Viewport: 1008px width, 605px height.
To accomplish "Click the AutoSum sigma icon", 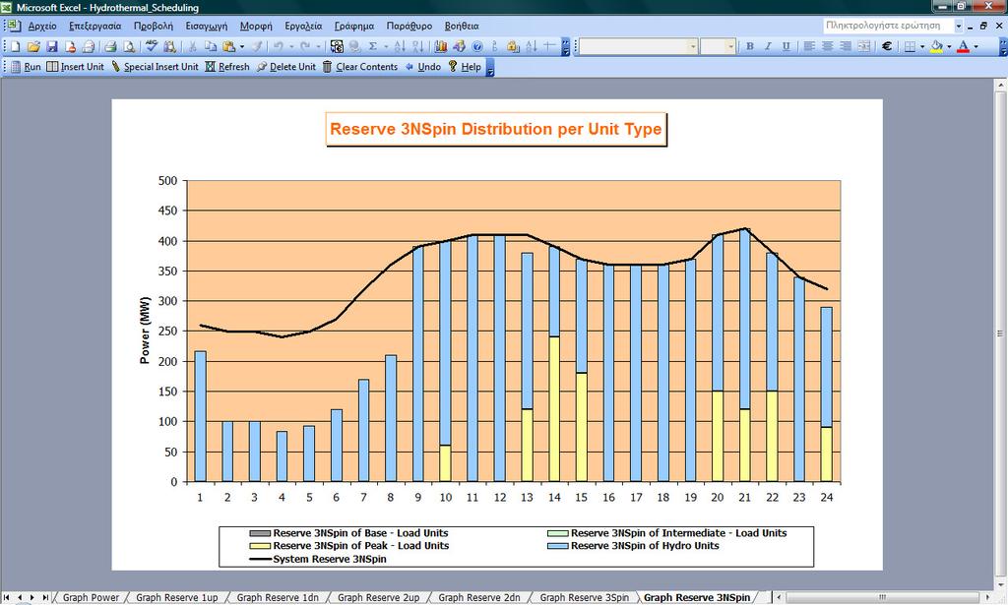I will coord(373,46).
